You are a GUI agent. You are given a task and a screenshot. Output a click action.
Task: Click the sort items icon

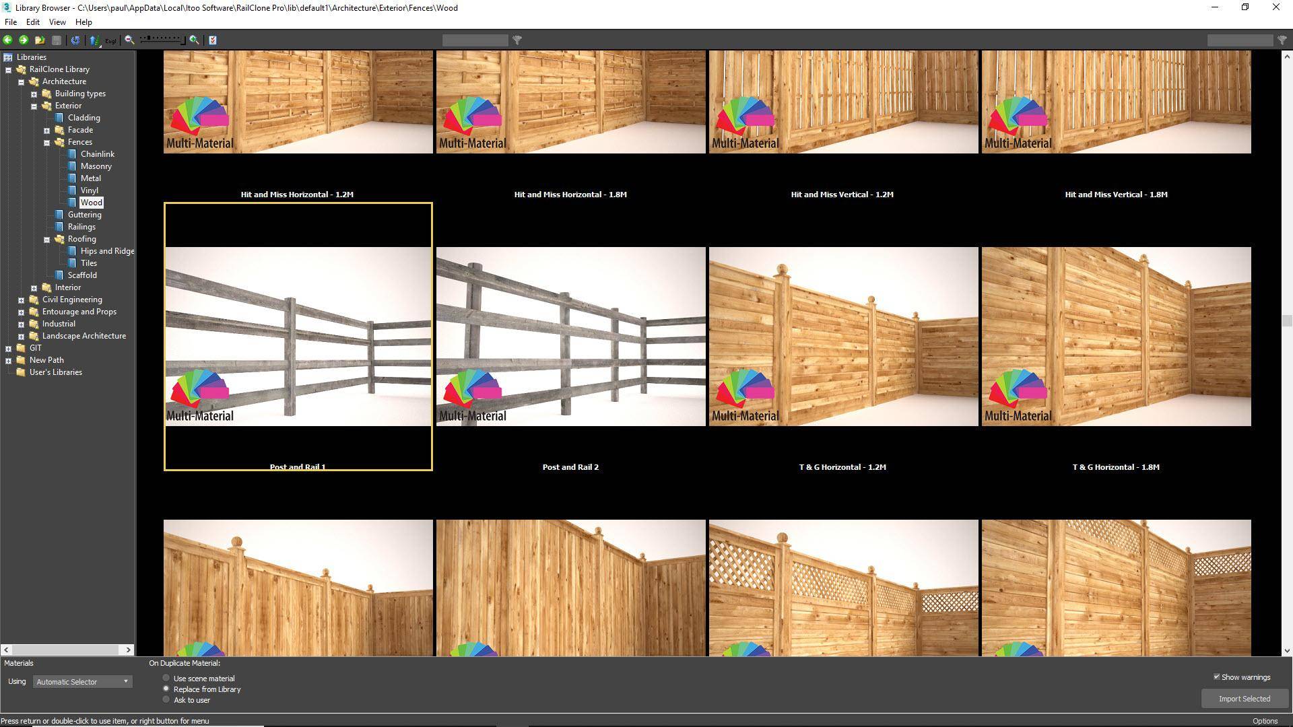coord(94,40)
